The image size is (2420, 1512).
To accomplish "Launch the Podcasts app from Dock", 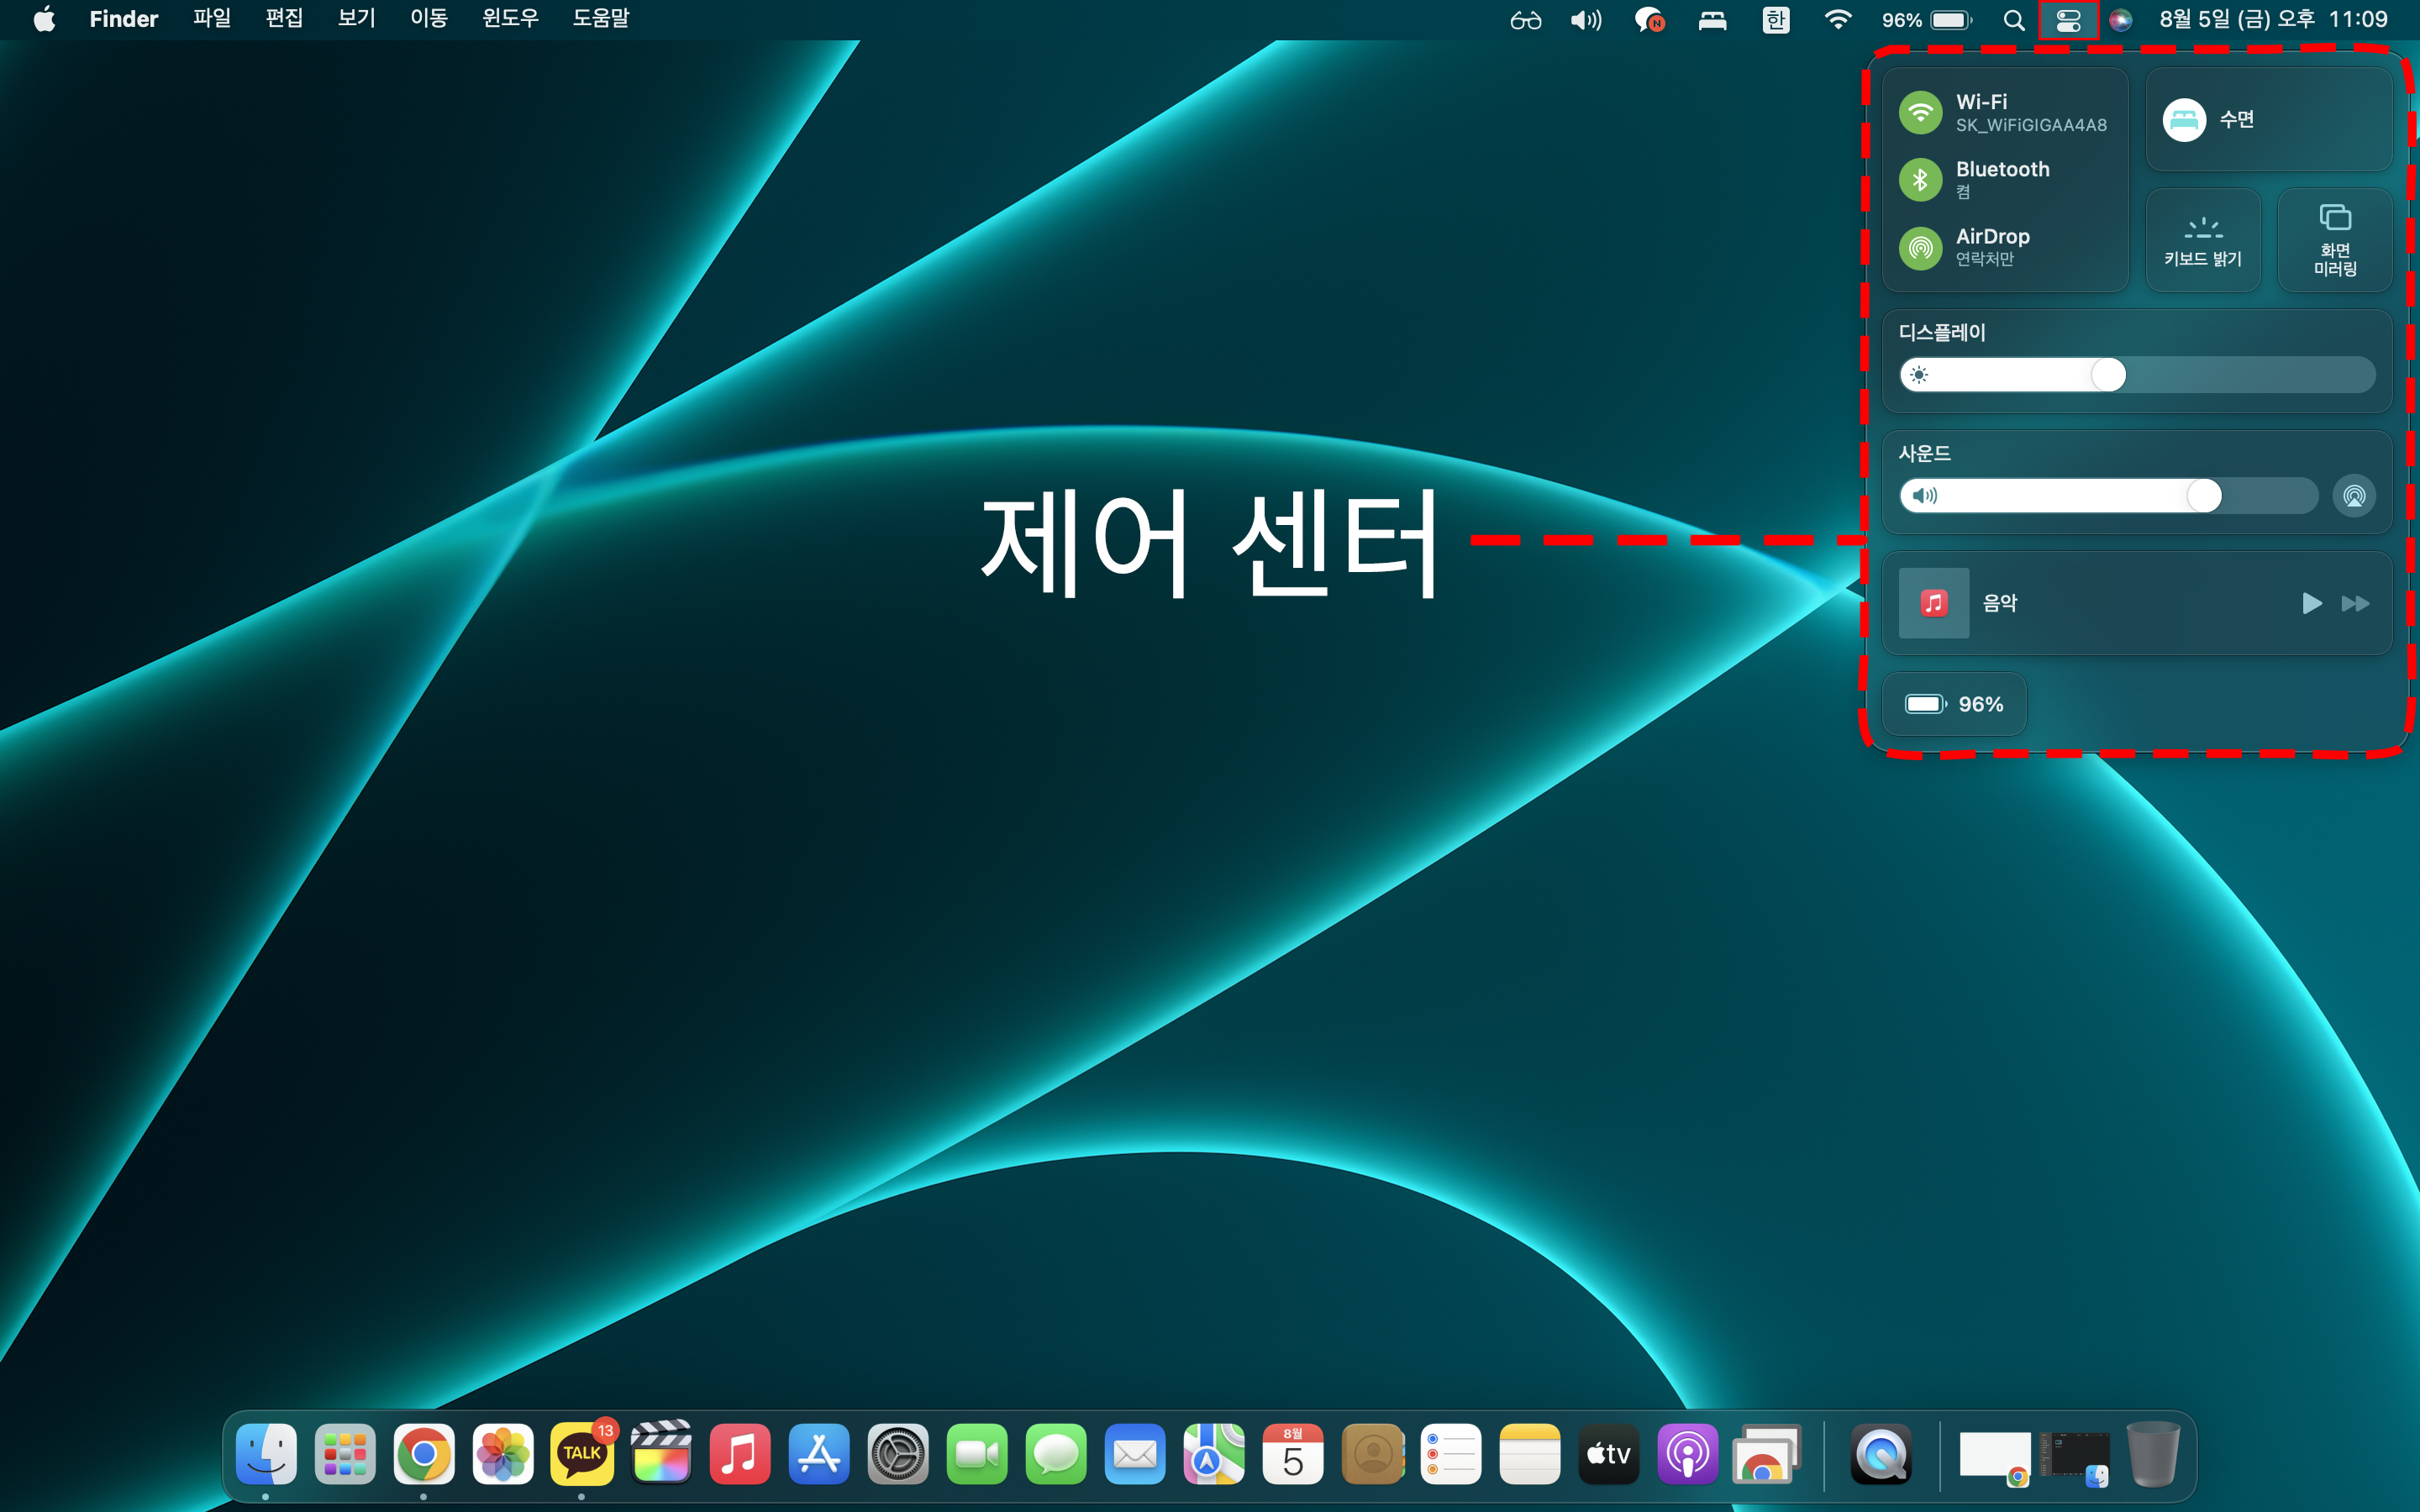I will (1687, 1454).
